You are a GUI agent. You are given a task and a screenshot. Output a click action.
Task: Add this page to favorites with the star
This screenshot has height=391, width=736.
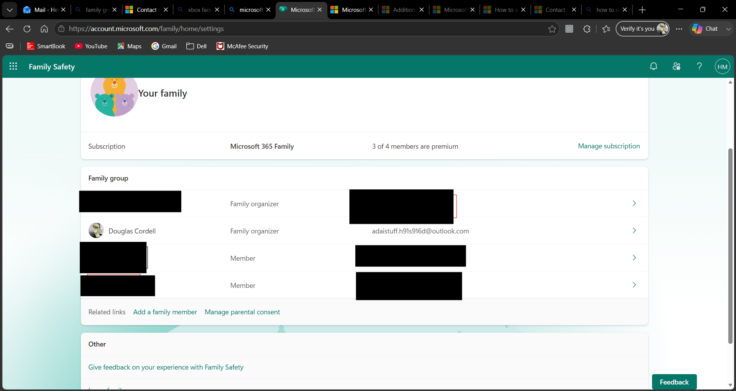(552, 29)
